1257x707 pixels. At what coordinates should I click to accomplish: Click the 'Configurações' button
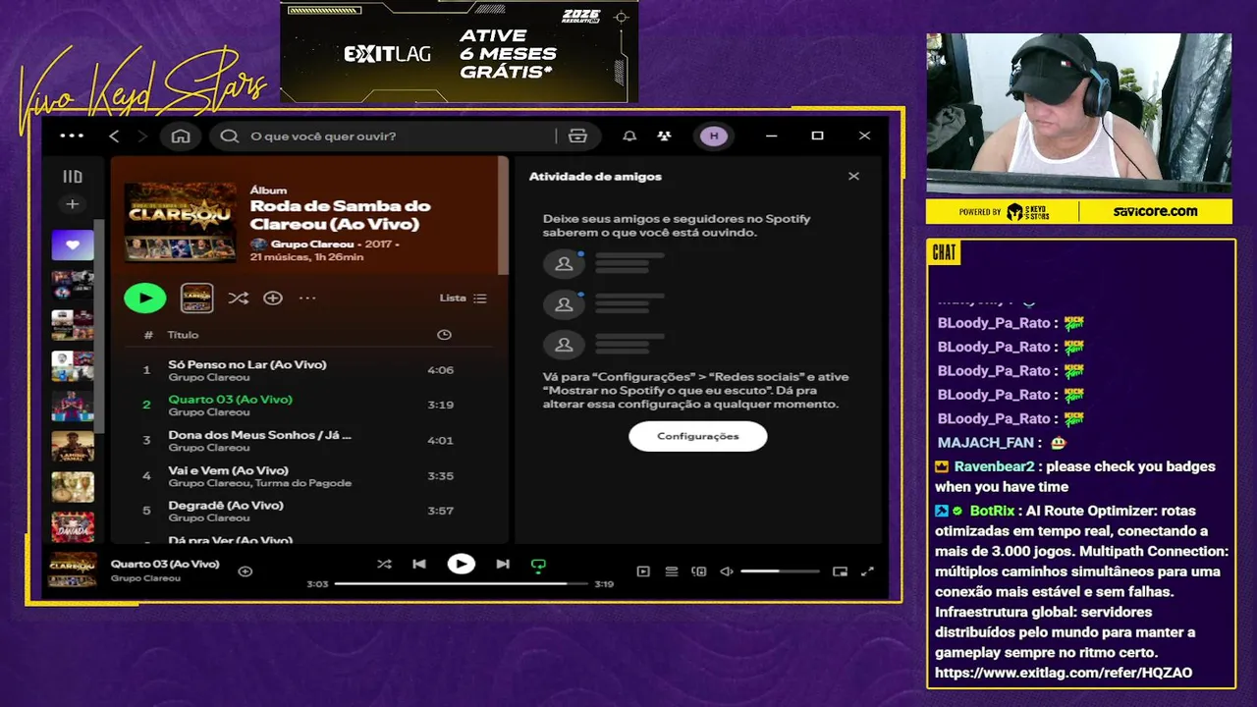(x=698, y=436)
